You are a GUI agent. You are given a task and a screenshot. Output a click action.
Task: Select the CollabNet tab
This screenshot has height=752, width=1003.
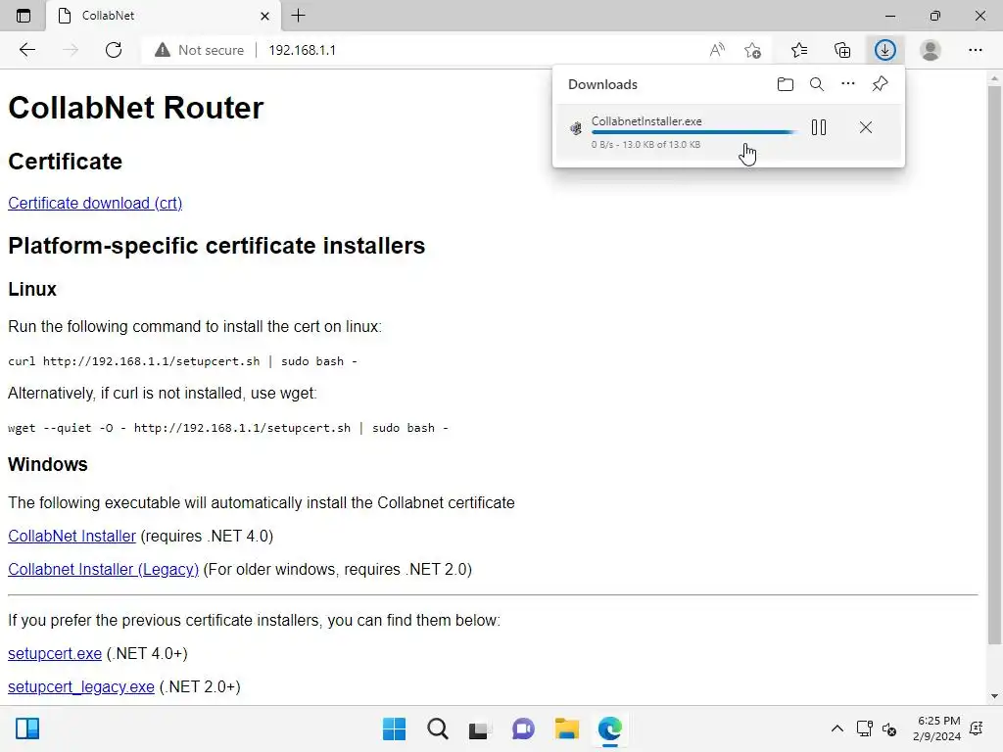[164, 16]
